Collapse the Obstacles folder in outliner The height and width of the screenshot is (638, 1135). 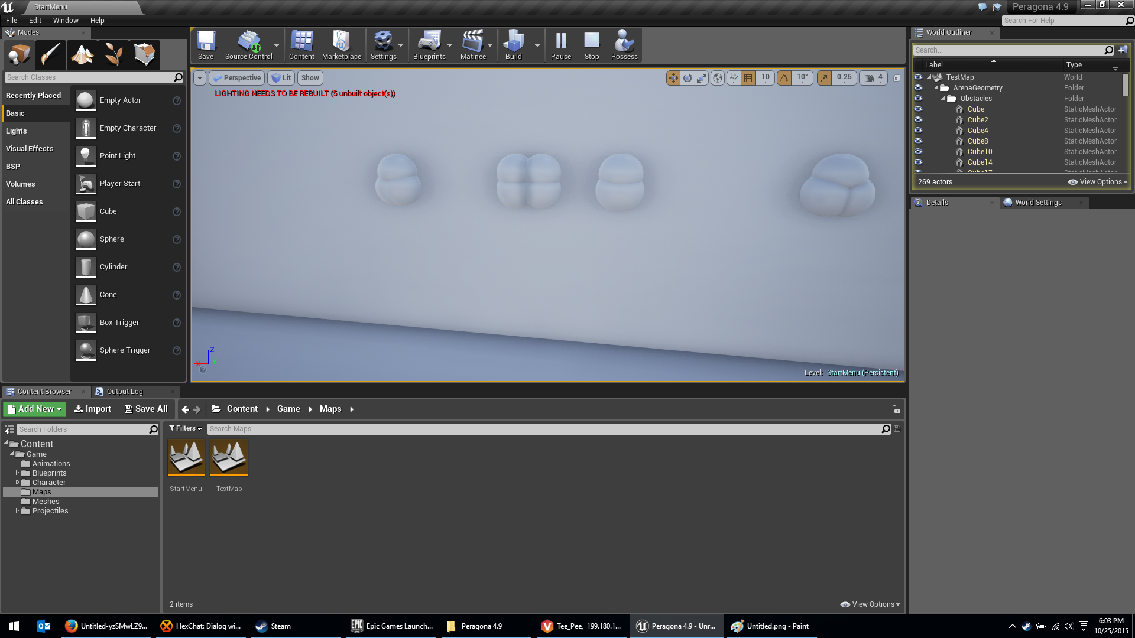coord(943,99)
